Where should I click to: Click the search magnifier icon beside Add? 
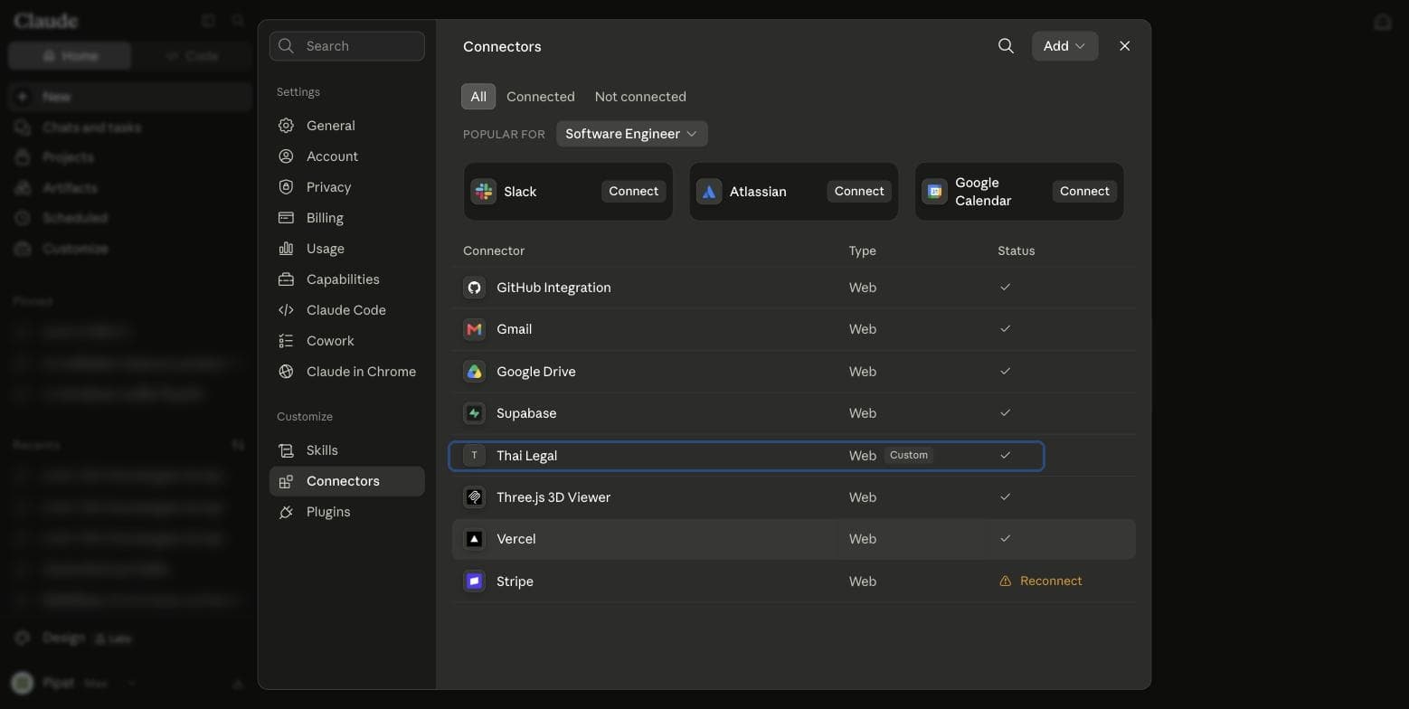[x=1006, y=46]
